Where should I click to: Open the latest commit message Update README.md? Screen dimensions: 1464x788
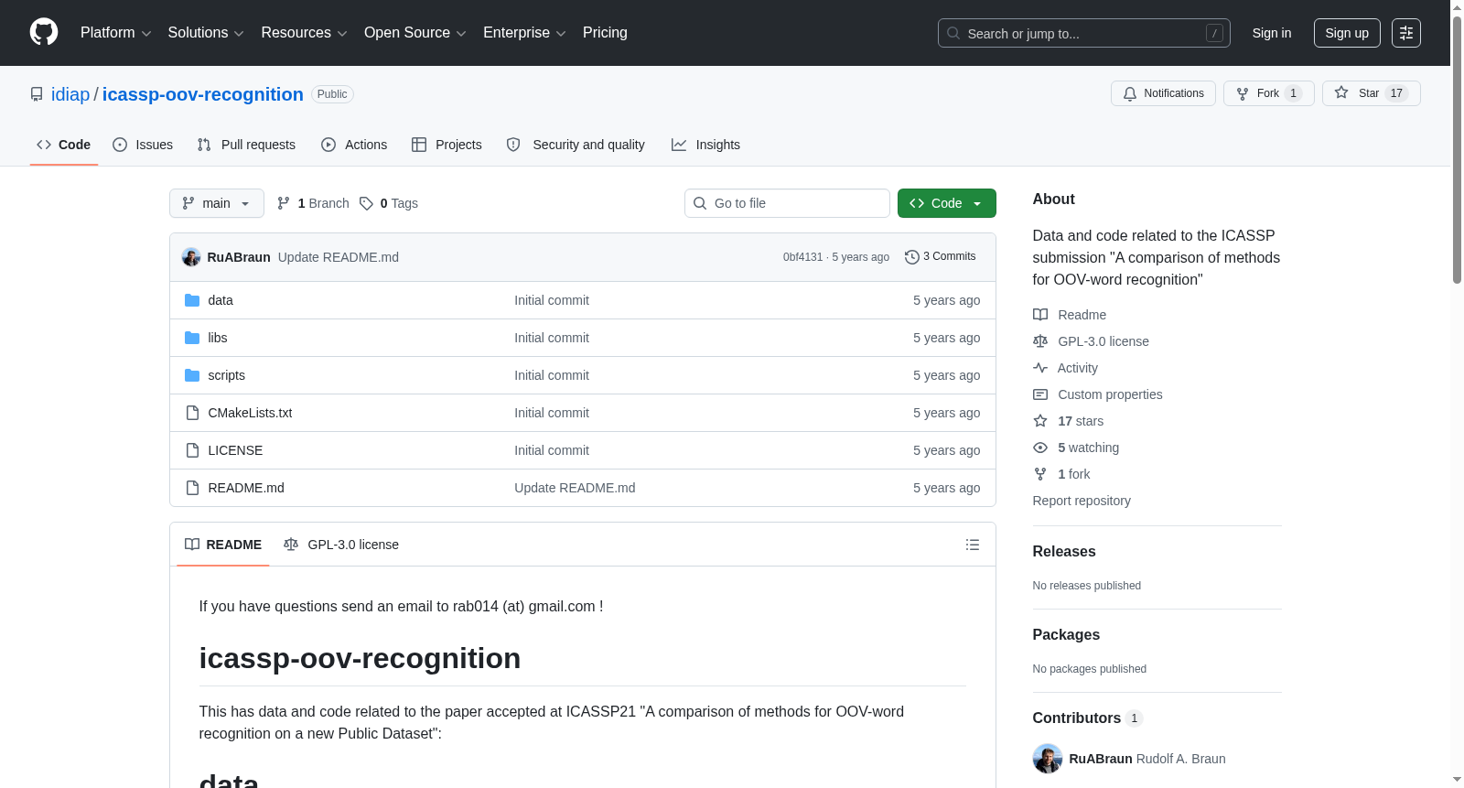click(x=339, y=257)
